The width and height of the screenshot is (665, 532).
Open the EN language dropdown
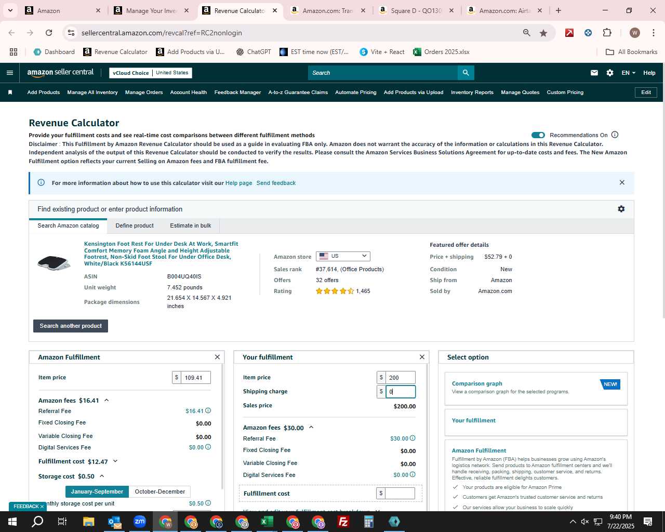(x=628, y=73)
